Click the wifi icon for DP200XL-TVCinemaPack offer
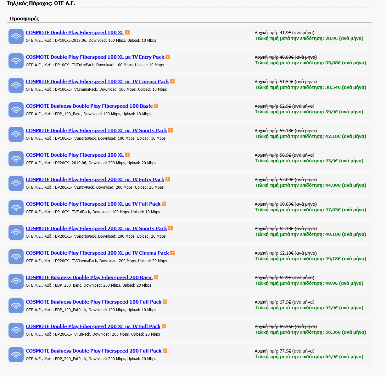The image size is (386, 378). coord(16,257)
